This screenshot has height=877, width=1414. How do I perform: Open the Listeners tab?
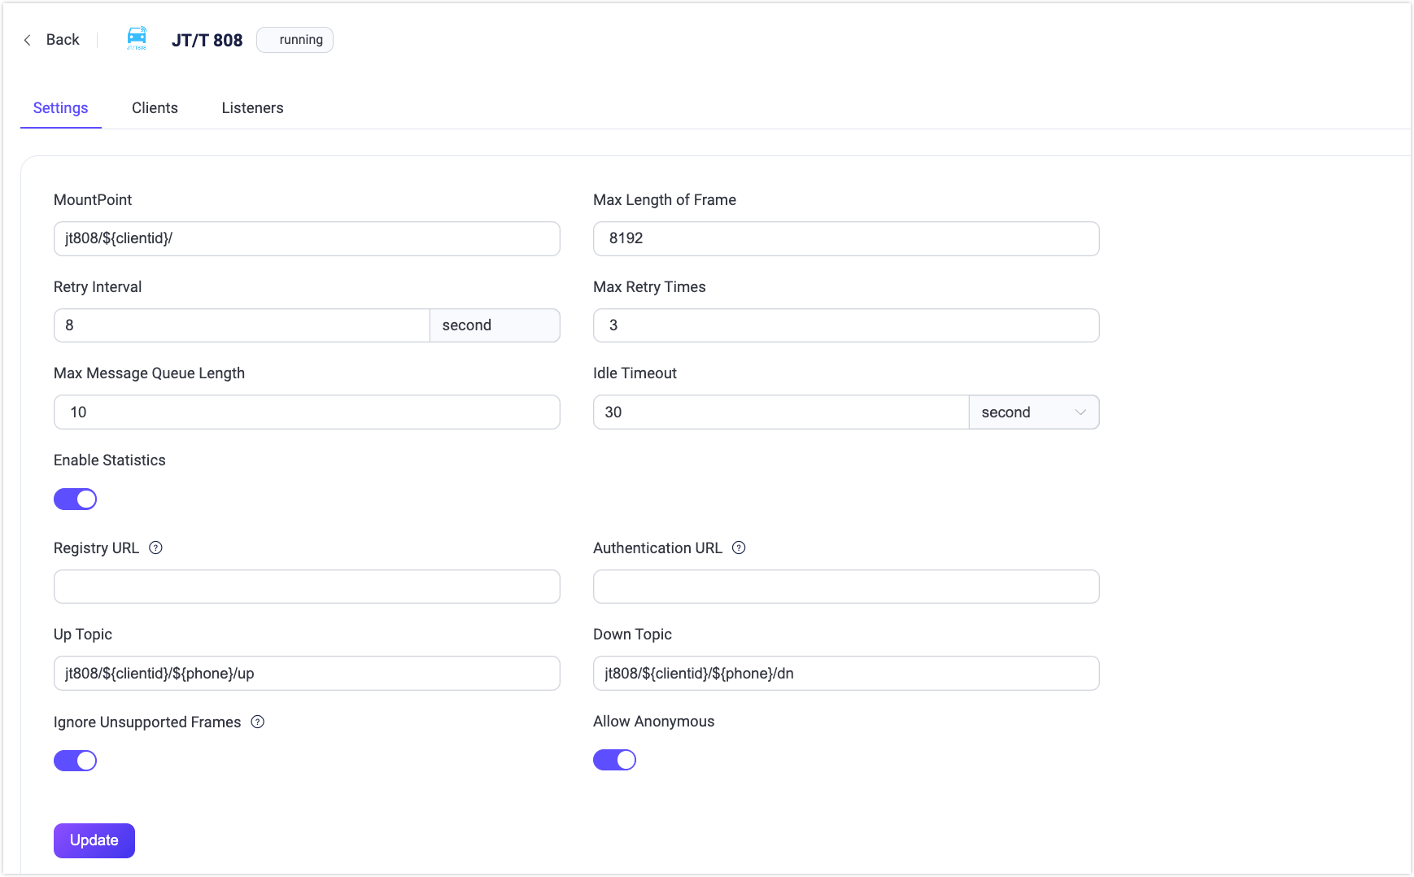click(252, 108)
